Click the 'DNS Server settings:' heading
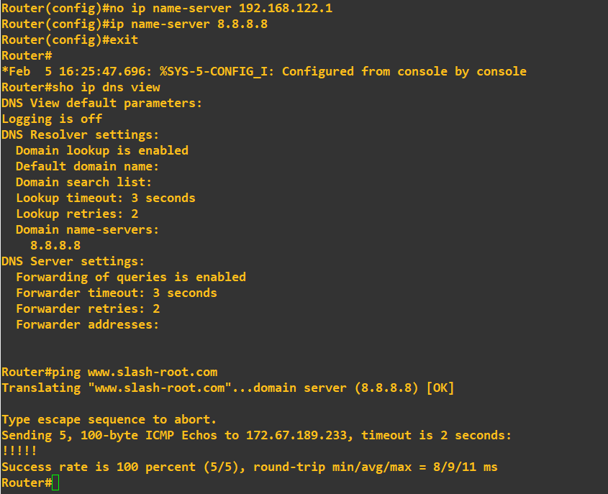The image size is (608, 494). 73,262
